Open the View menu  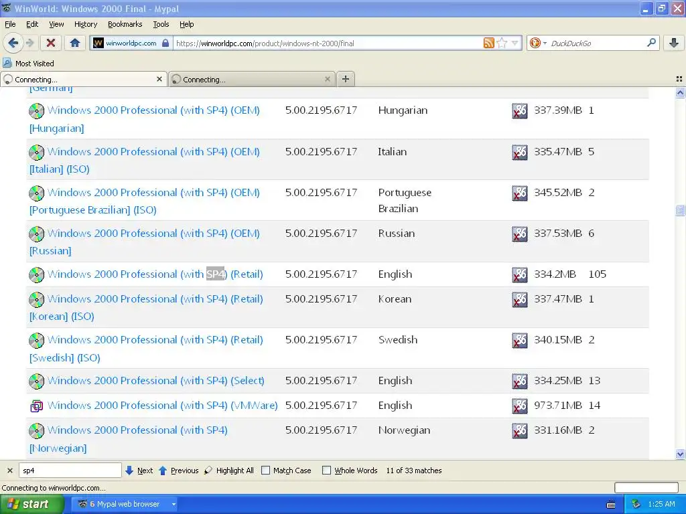[56, 24]
